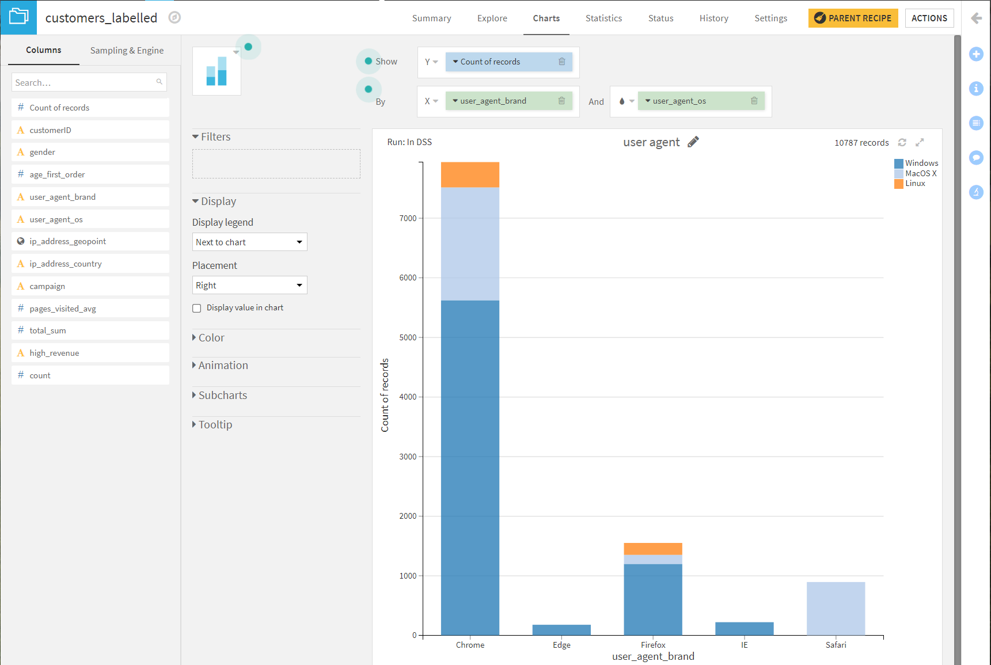Remove user_agent_os color dimension
Viewport: 991px width, 665px height.
[x=754, y=101]
